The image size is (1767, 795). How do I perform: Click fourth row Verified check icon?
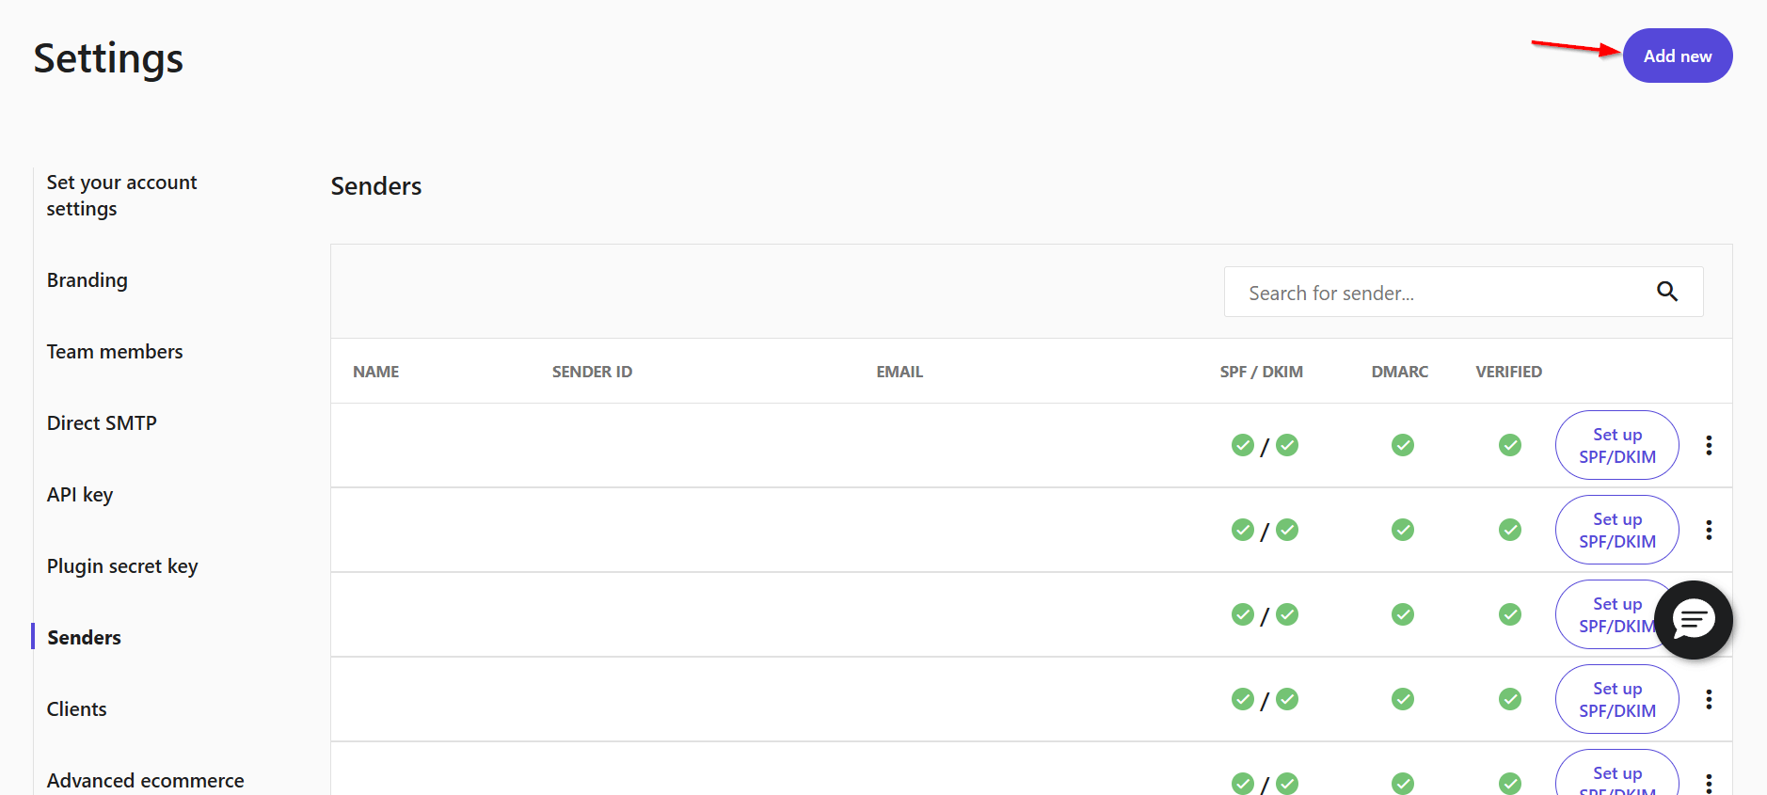tap(1510, 699)
